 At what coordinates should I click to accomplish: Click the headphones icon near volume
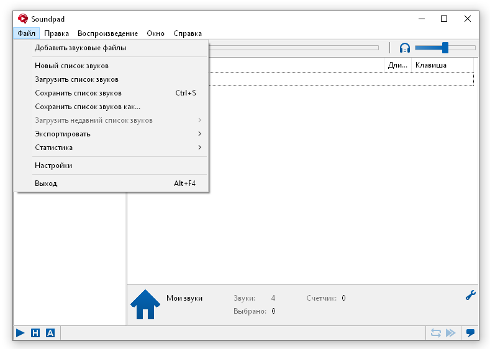(x=405, y=48)
